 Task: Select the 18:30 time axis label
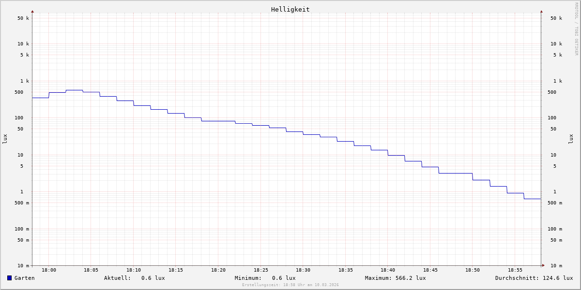pyautogui.click(x=303, y=270)
